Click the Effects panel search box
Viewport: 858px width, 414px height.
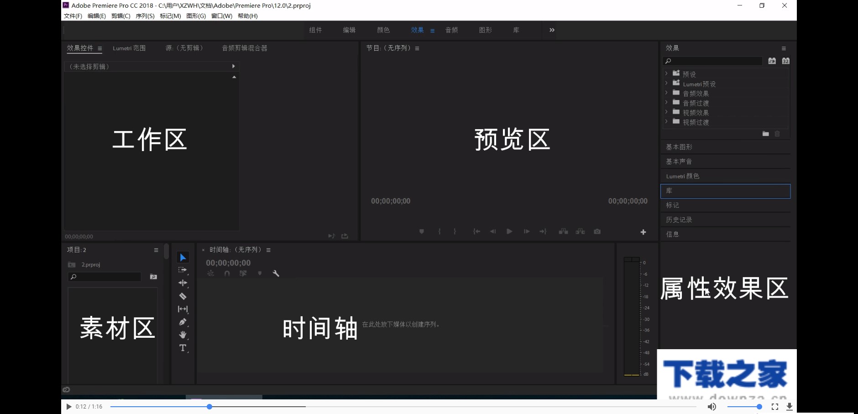(x=712, y=60)
